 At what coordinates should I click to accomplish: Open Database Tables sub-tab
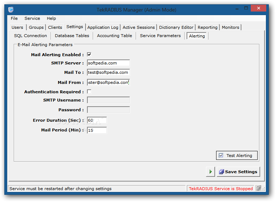(x=72, y=36)
